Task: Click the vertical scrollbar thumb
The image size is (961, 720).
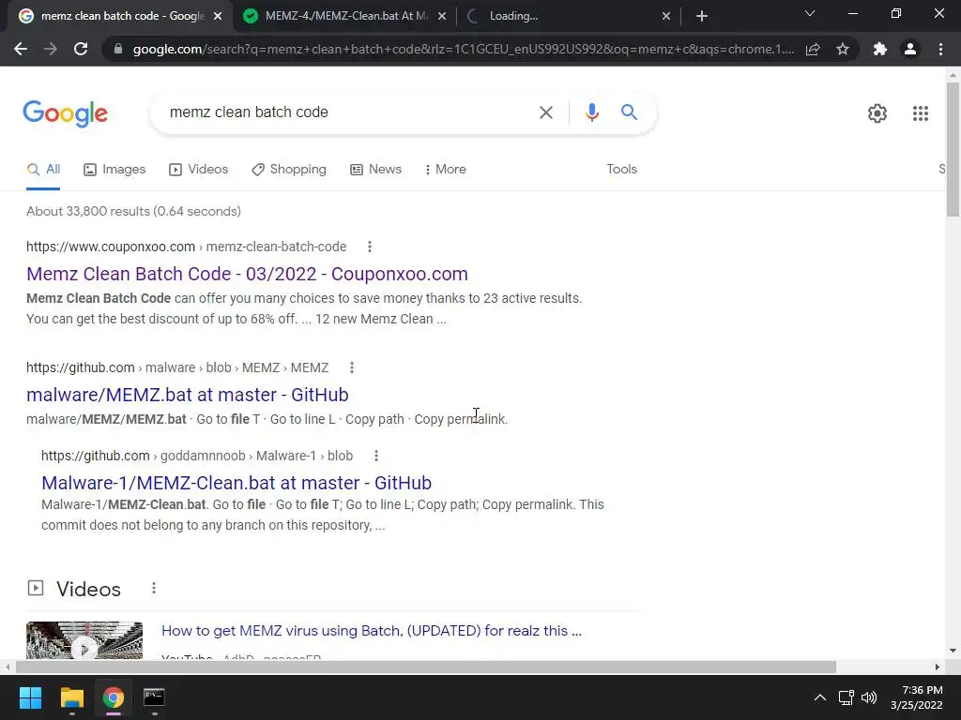Action: pos(953,149)
